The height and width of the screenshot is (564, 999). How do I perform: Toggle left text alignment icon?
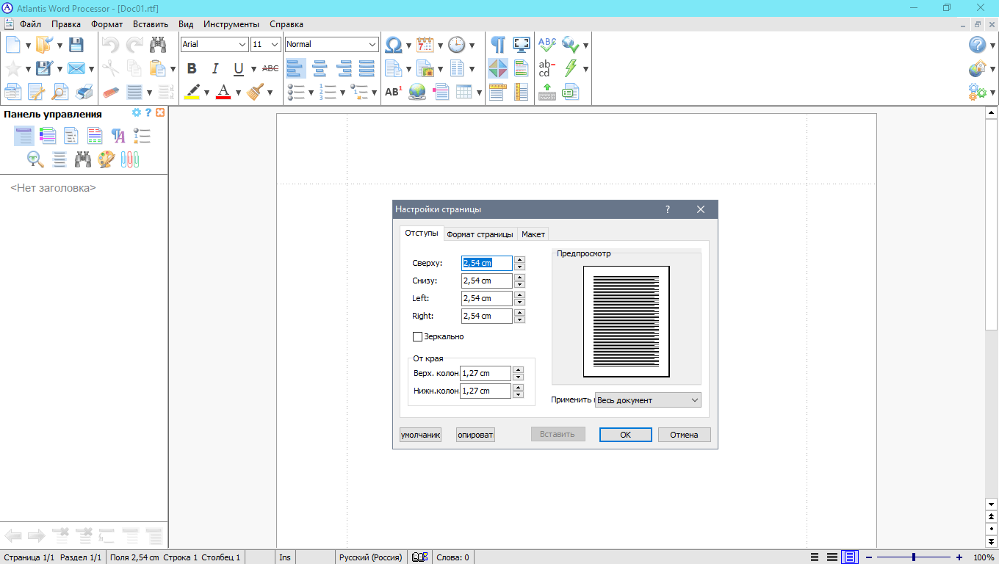tap(296, 68)
